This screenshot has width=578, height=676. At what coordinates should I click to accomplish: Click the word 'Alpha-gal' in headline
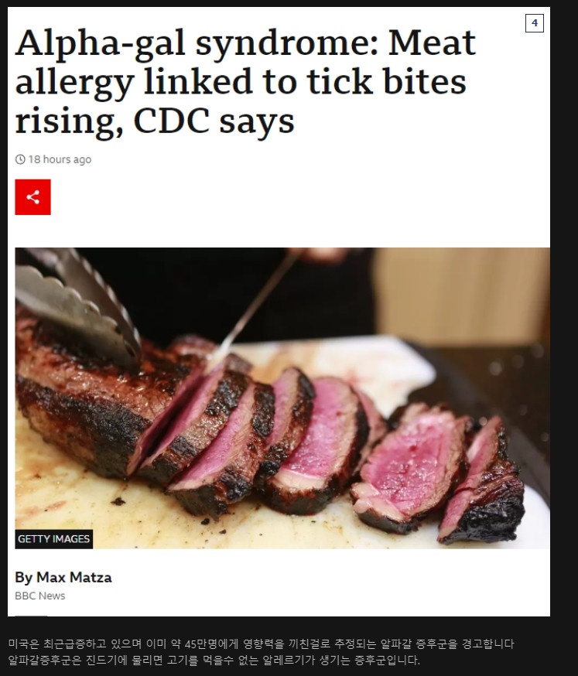[101, 43]
